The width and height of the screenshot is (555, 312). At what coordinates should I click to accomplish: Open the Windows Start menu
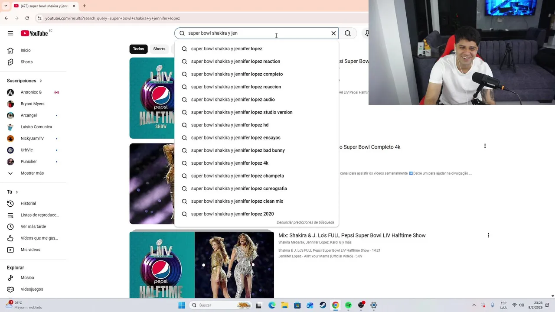[182, 305]
